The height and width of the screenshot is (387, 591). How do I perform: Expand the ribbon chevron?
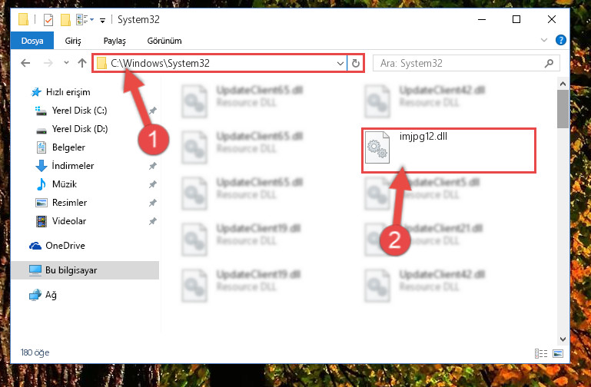544,40
